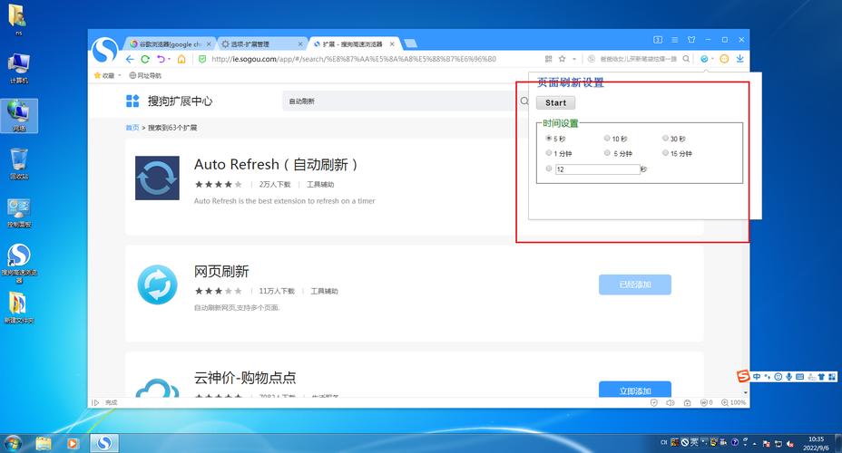842x453 pixels.
Task: Bookmark page with the star icon
Action: (x=562, y=59)
